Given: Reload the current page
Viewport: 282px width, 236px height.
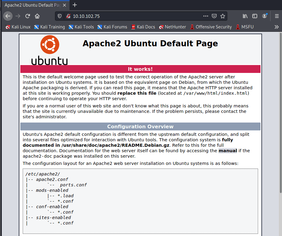Looking at the screenshot, I should pyautogui.click(x=28, y=16).
